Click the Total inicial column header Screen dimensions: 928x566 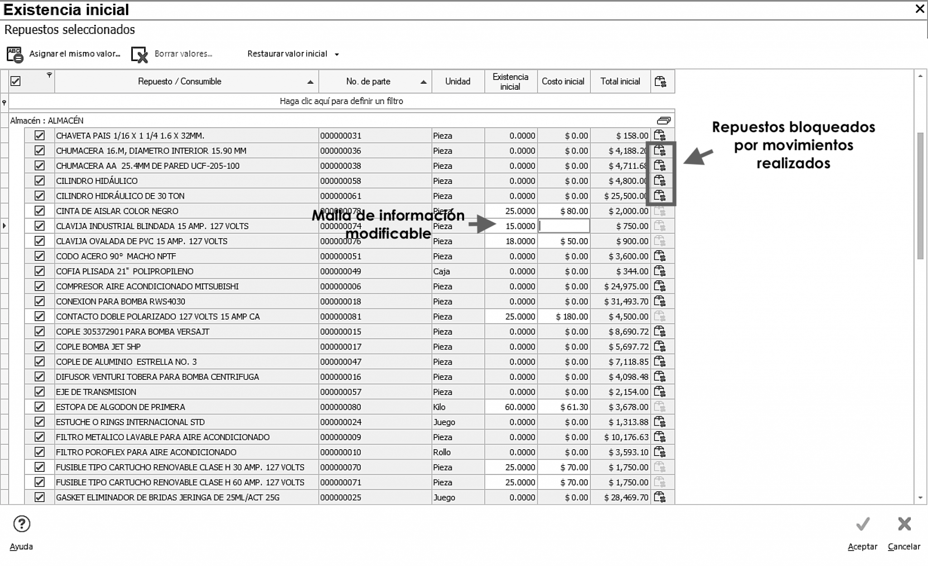pyautogui.click(x=620, y=82)
